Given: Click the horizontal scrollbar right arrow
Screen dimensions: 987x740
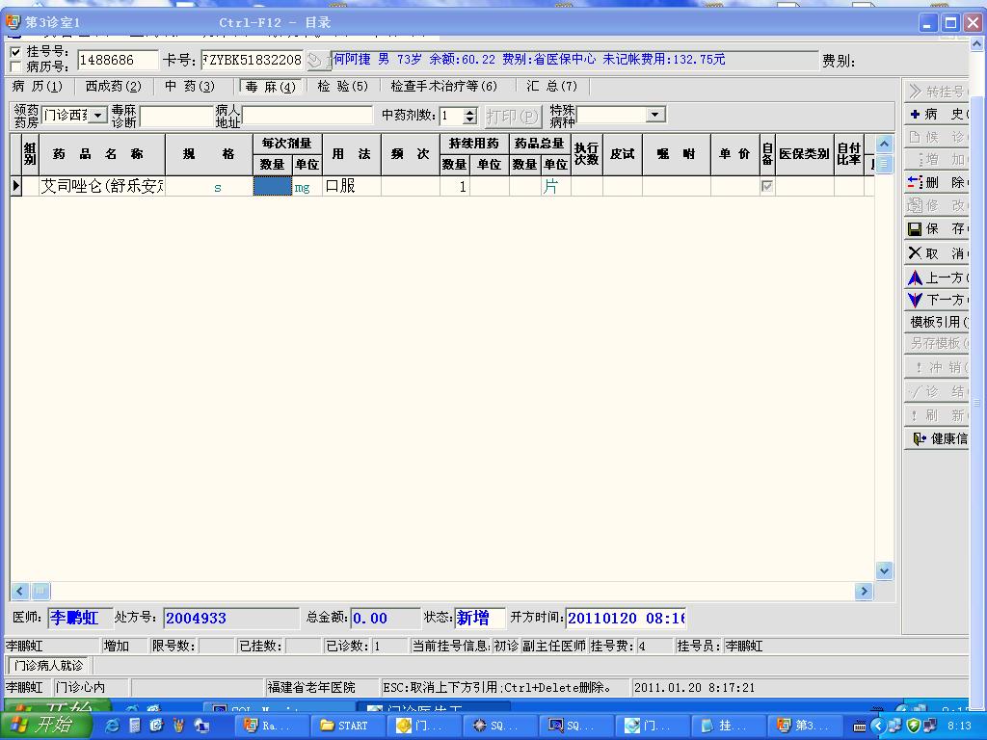Looking at the screenshot, I should point(863,592).
